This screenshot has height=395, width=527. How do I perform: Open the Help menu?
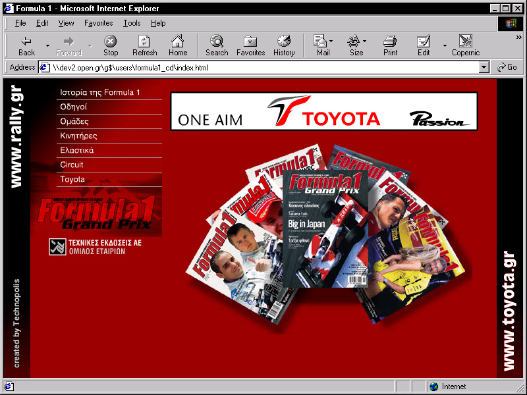[x=158, y=23]
